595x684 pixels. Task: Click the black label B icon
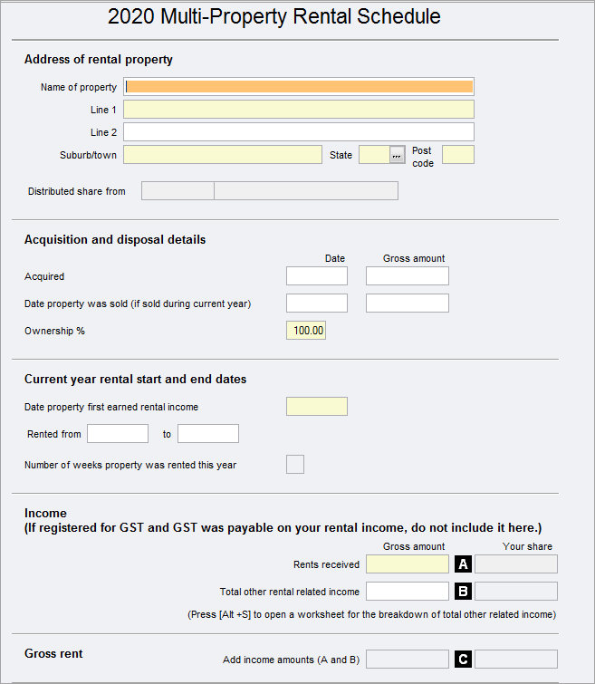[463, 592]
